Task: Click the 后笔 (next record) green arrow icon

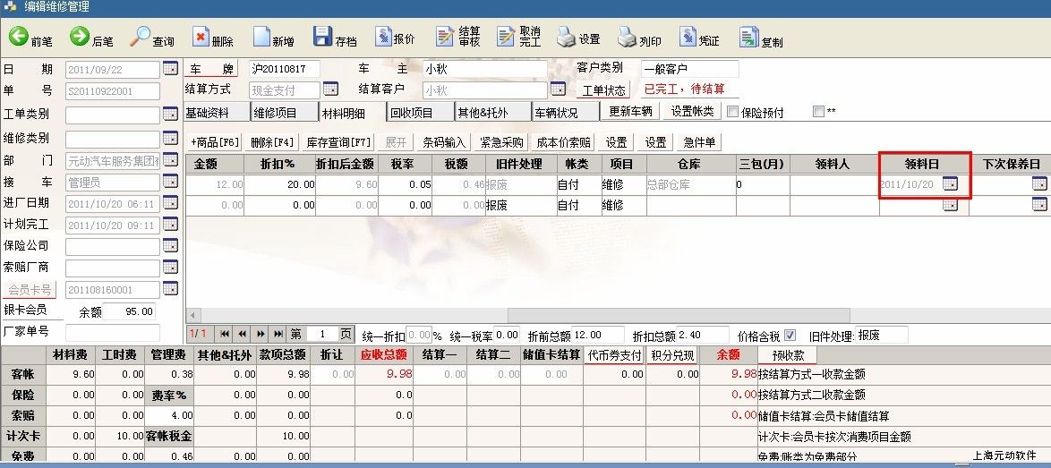Action: click(x=80, y=37)
